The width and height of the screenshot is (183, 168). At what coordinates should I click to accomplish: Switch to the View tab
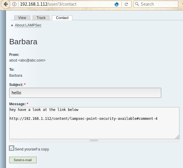[22, 18]
